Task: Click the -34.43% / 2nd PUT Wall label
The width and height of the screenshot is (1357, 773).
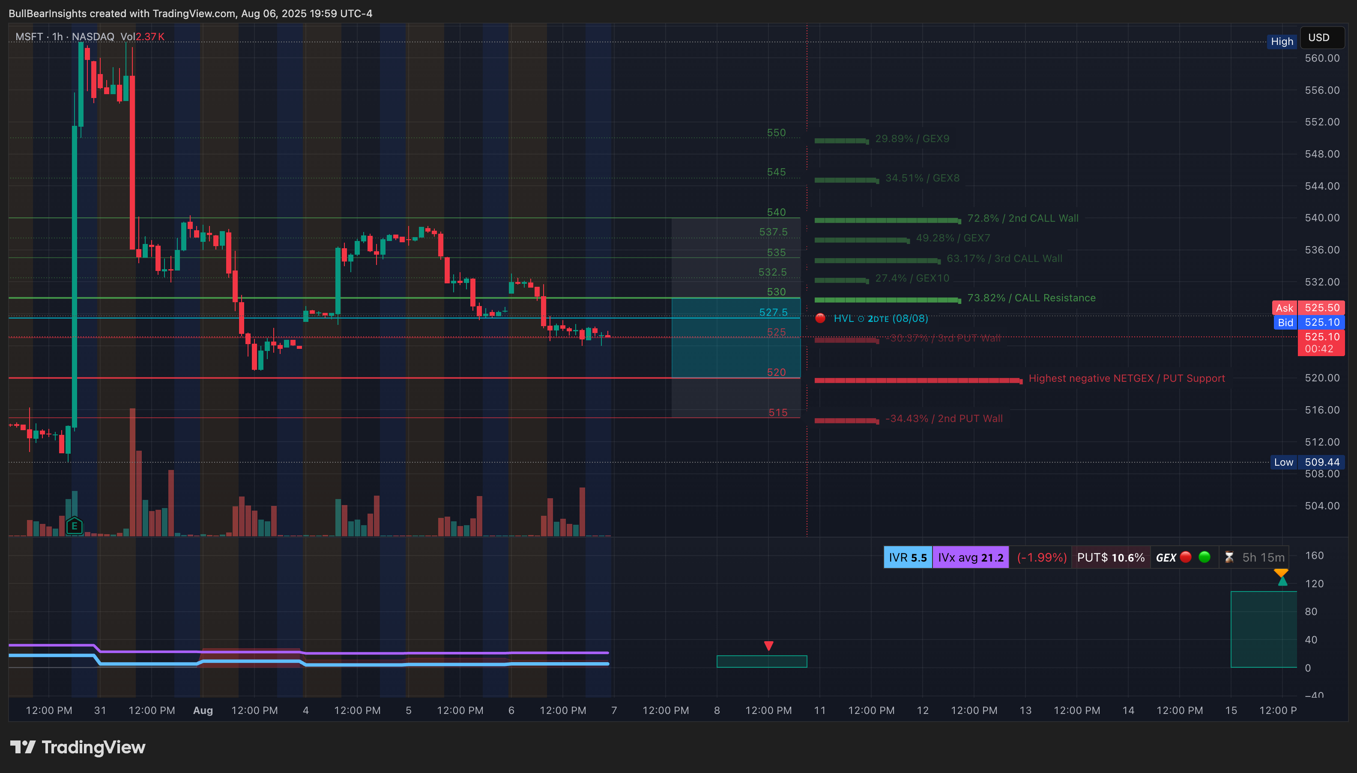Action: pyautogui.click(x=944, y=418)
